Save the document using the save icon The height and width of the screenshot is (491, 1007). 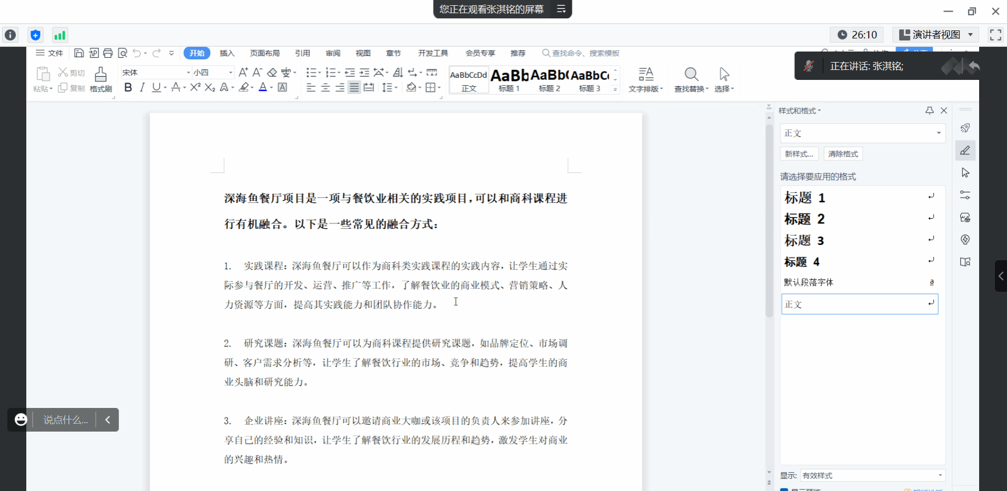tap(79, 53)
